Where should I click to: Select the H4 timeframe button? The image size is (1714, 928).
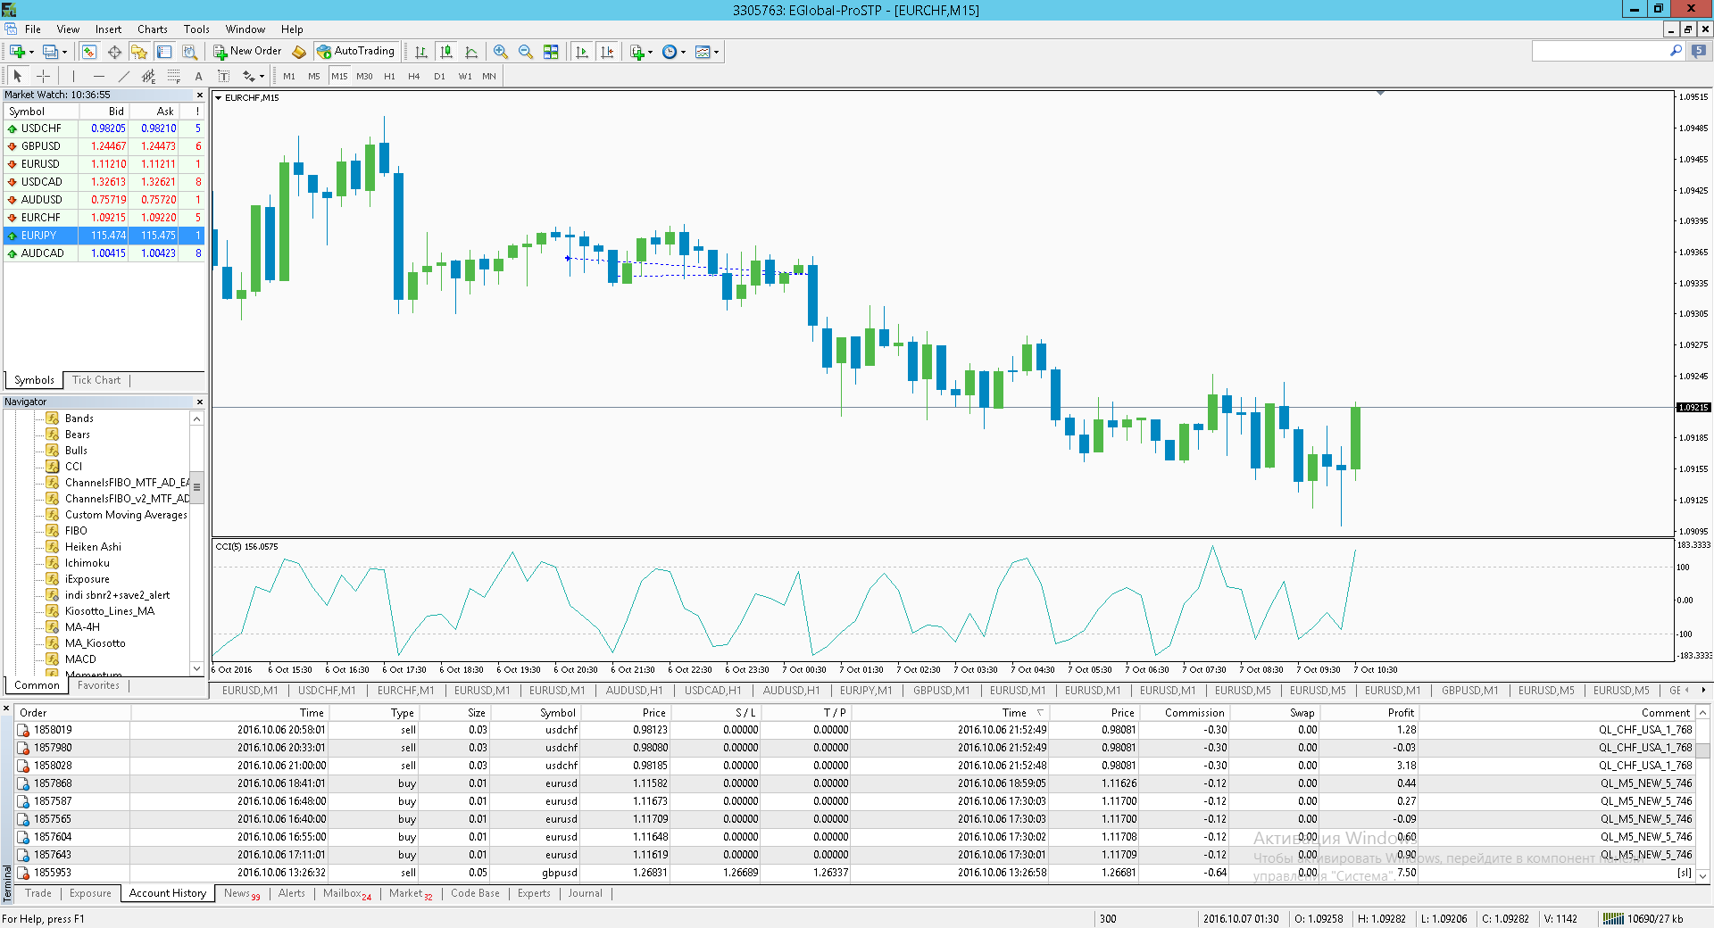[x=413, y=77]
